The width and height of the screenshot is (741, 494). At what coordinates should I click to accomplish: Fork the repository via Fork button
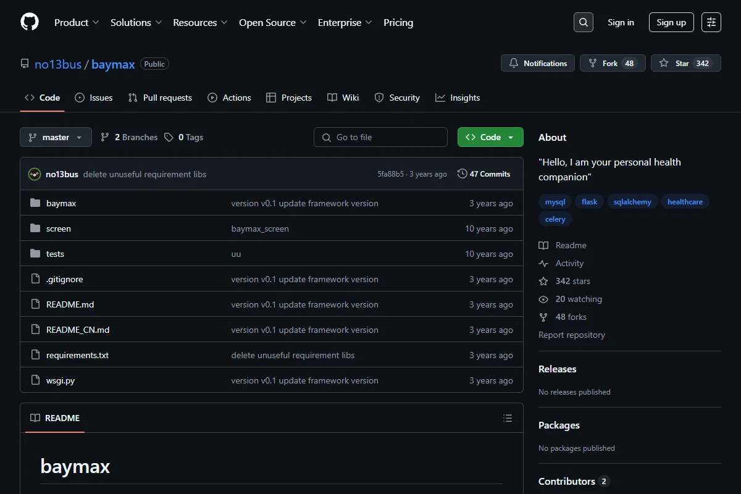[613, 63]
